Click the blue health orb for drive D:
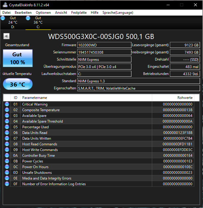The height and width of the screenshot is (208, 203). click(x=3, y=18)
